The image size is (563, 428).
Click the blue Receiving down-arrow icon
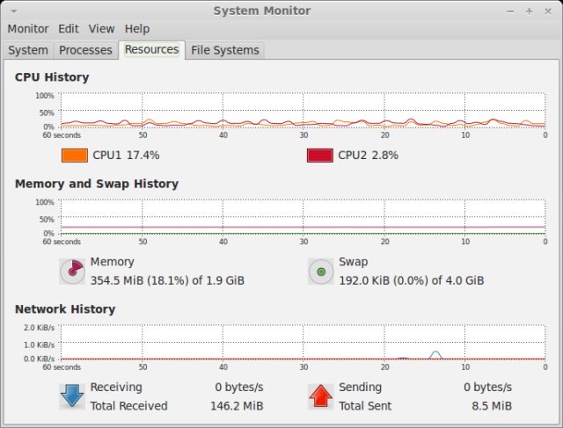click(71, 396)
